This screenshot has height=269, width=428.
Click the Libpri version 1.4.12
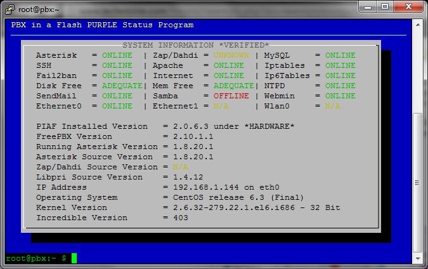[188, 177]
